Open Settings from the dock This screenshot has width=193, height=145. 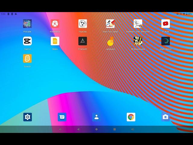pos(27,117)
